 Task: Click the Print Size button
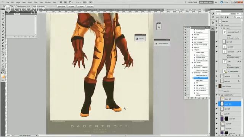point(90,6)
